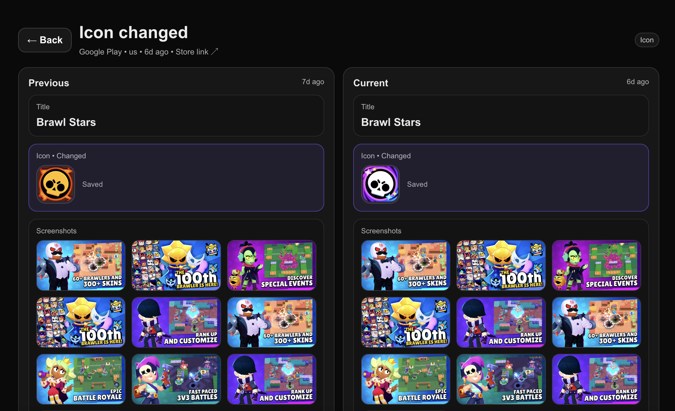Click 'Title' label in Previous panel
Image resolution: width=675 pixels, height=411 pixels.
coord(43,107)
